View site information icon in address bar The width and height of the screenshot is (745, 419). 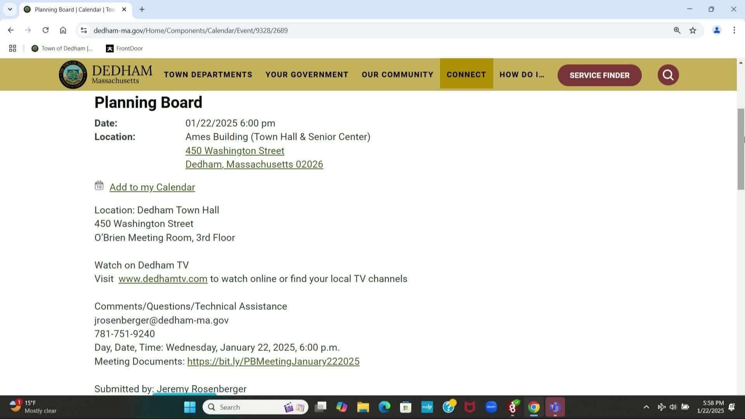pos(83,30)
